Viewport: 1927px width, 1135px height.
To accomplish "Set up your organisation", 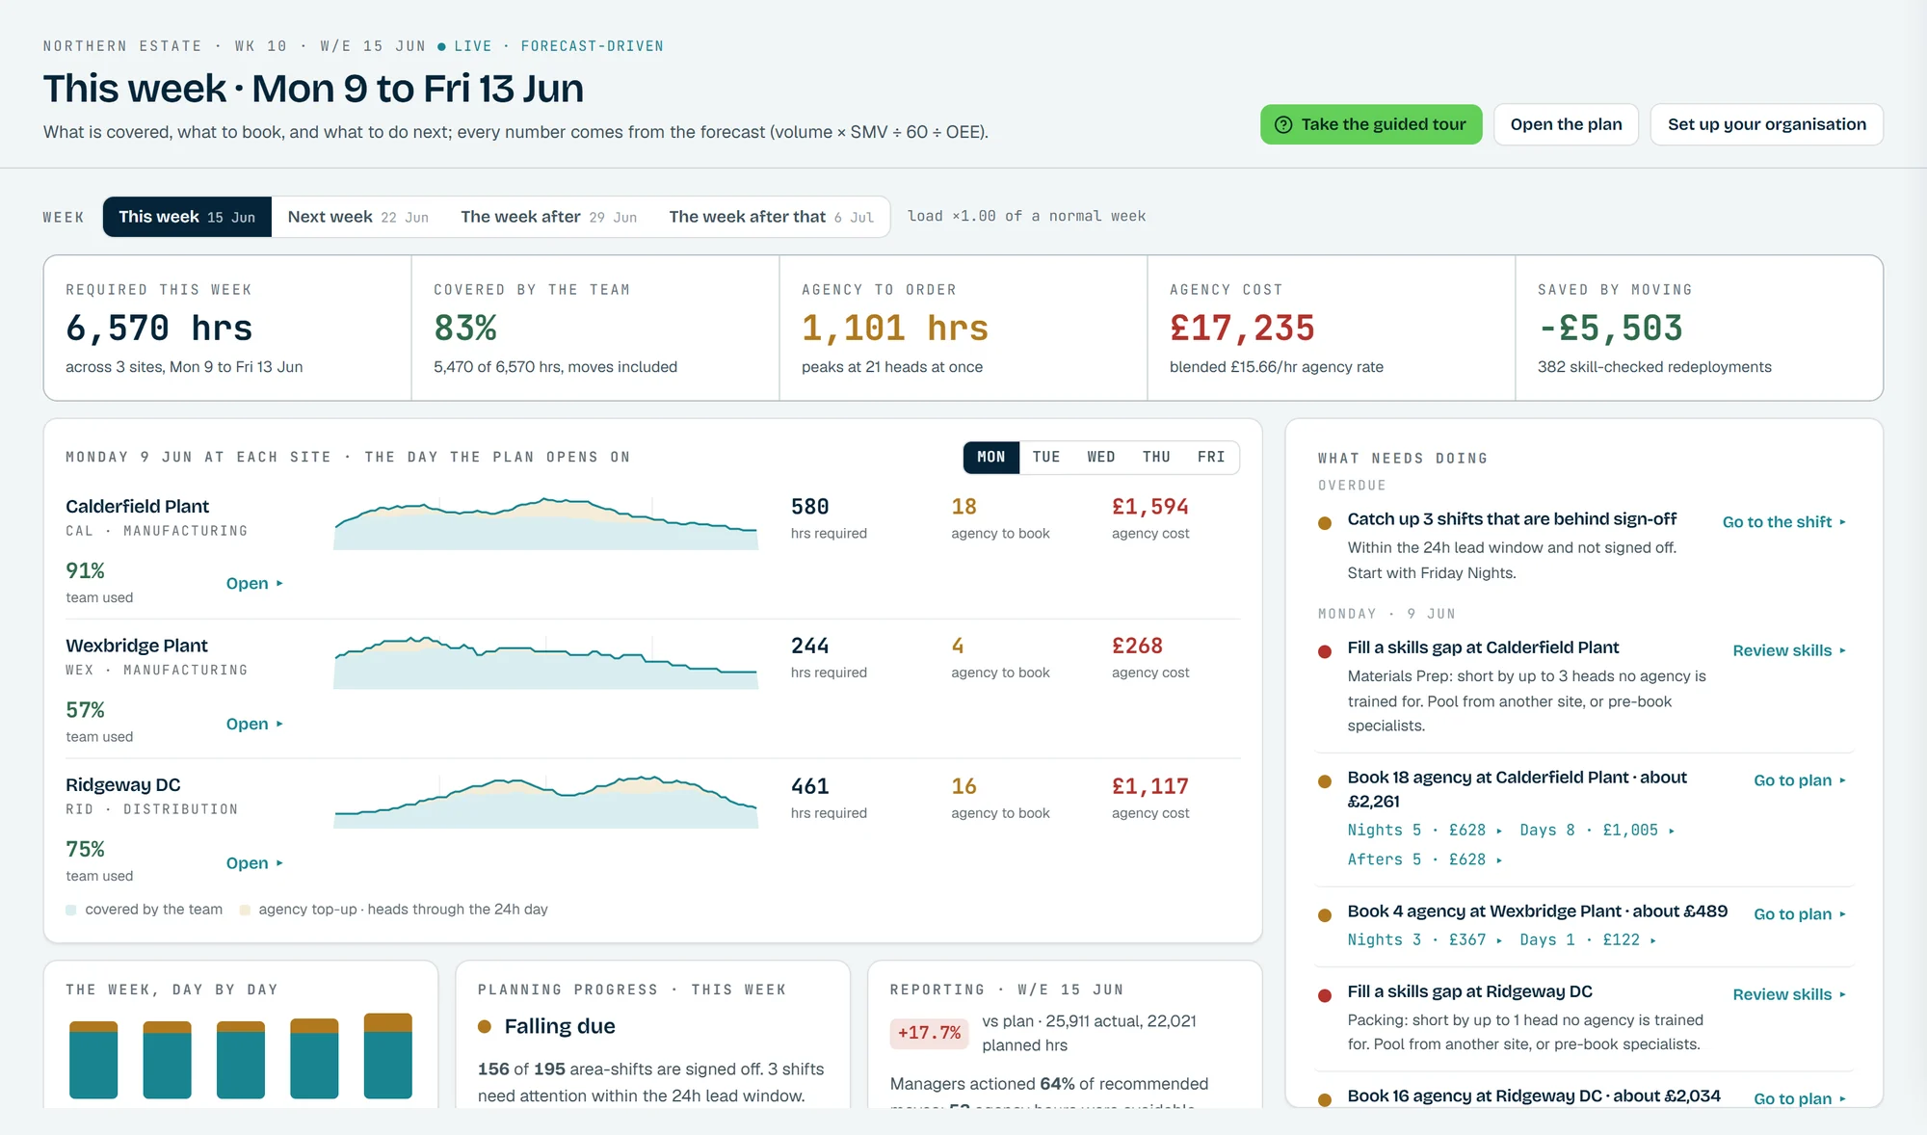I will [1766, 124].
